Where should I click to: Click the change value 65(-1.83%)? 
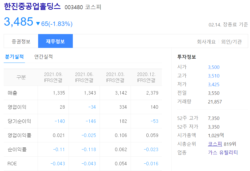[57, 24]
